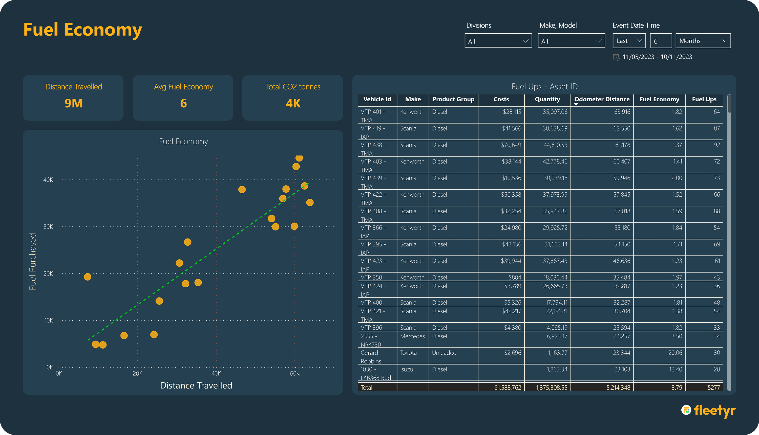The height and width of the screenshot is (435, 759).
Task: Expand the Make, Model dropdown
Action: coord(571,41)
